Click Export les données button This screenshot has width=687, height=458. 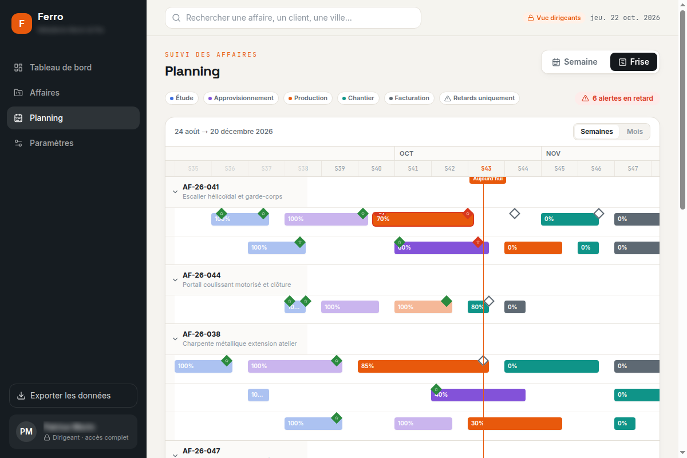(73, 396)
